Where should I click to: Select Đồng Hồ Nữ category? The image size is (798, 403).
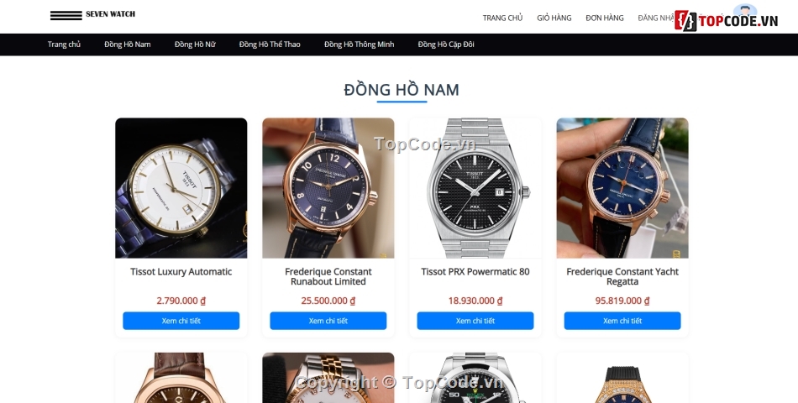(x=195, y=44)
